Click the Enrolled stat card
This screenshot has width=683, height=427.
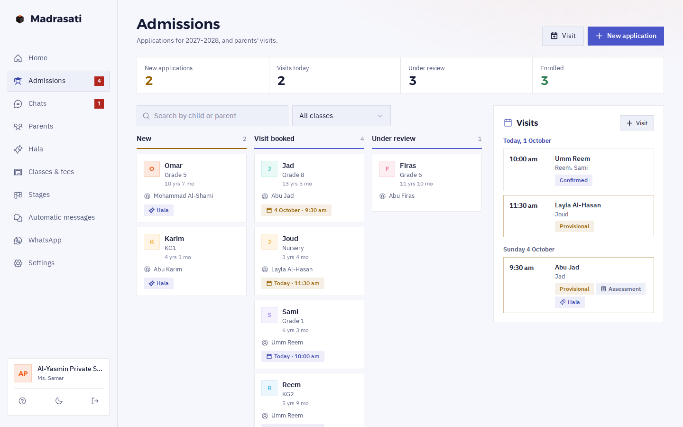(x=598, y=75)
